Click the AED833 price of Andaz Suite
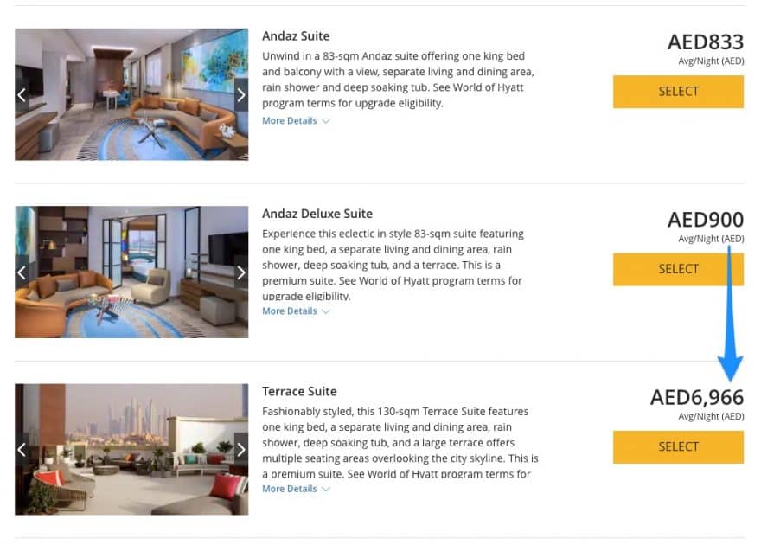Viewport: 761px width, 545px height. [706, 42]
